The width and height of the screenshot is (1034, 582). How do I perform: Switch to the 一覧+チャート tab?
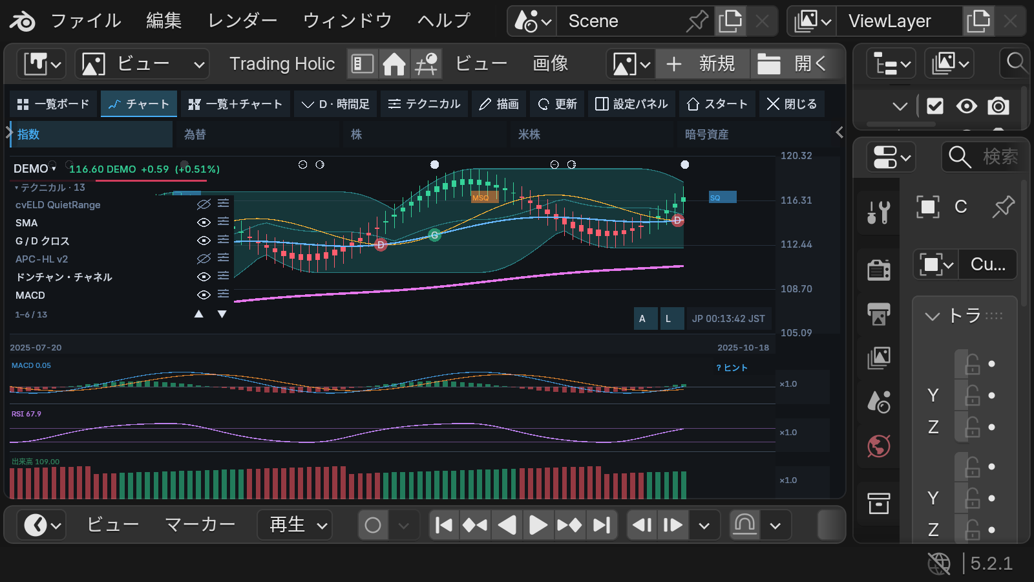(235, 104)
